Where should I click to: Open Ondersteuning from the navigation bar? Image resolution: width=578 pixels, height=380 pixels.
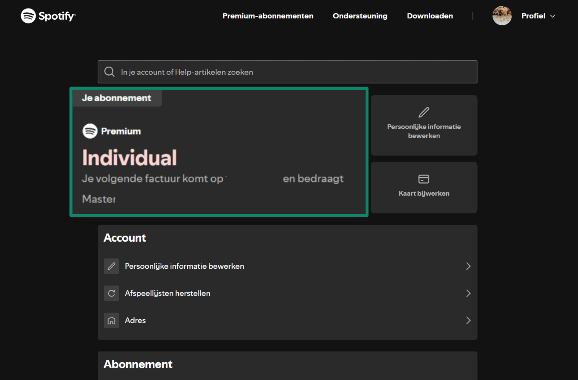click(x=360, y=16)
